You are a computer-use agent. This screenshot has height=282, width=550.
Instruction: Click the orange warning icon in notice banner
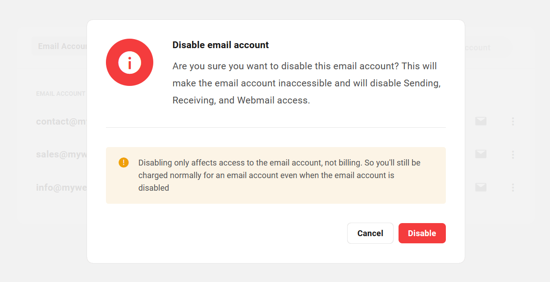click(x=124, y=162)
